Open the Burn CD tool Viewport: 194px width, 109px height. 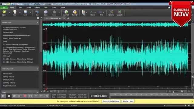[75, 13]
